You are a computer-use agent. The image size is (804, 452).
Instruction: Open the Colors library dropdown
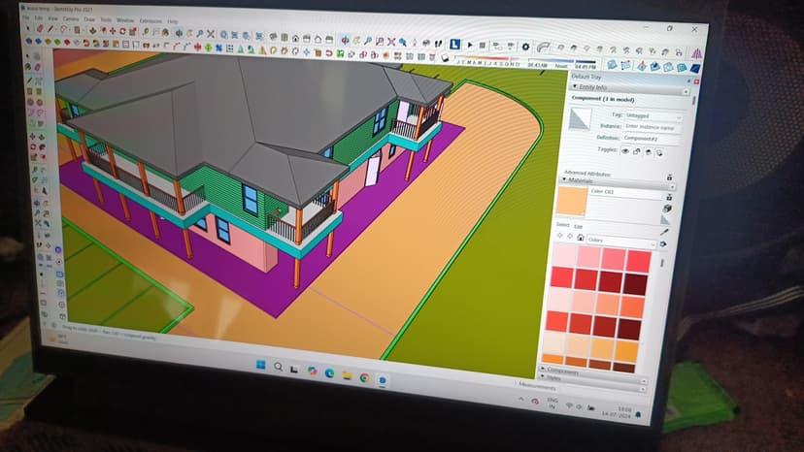[x=620, y=240]
